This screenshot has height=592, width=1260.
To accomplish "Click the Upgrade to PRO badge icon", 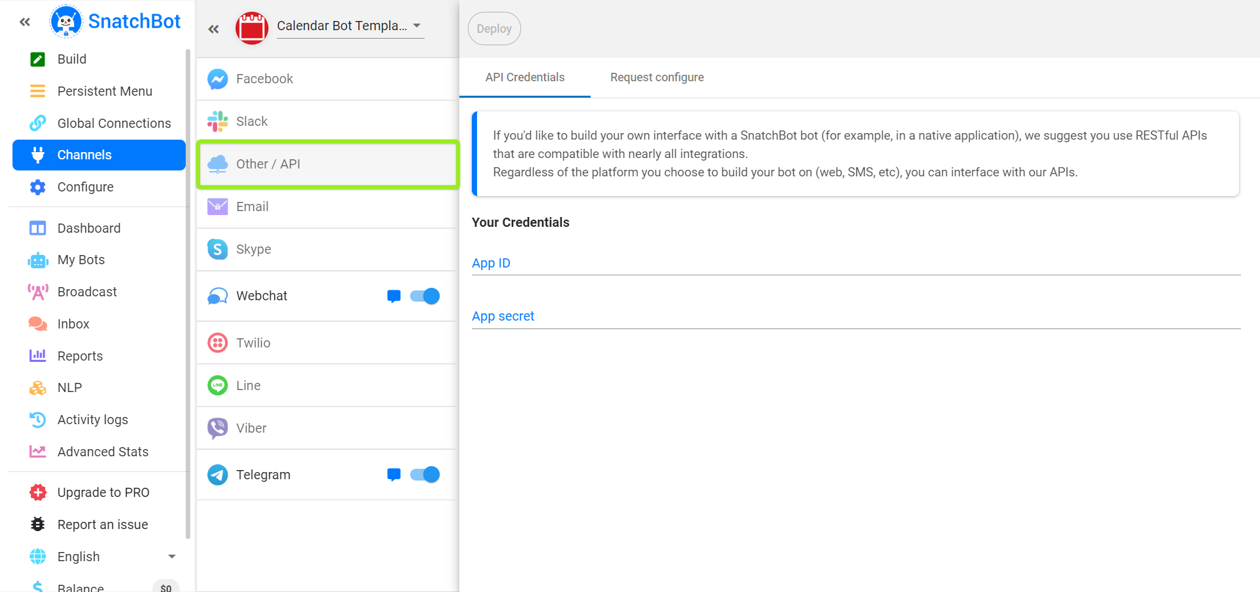I will pos(38,492).
